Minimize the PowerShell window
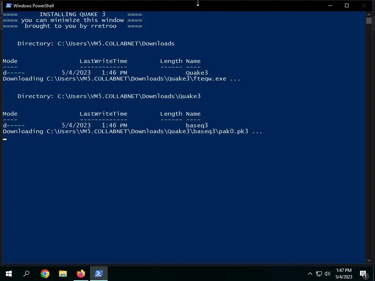The height and width of the screenshot is (281, 375). (x=330, y=5)
